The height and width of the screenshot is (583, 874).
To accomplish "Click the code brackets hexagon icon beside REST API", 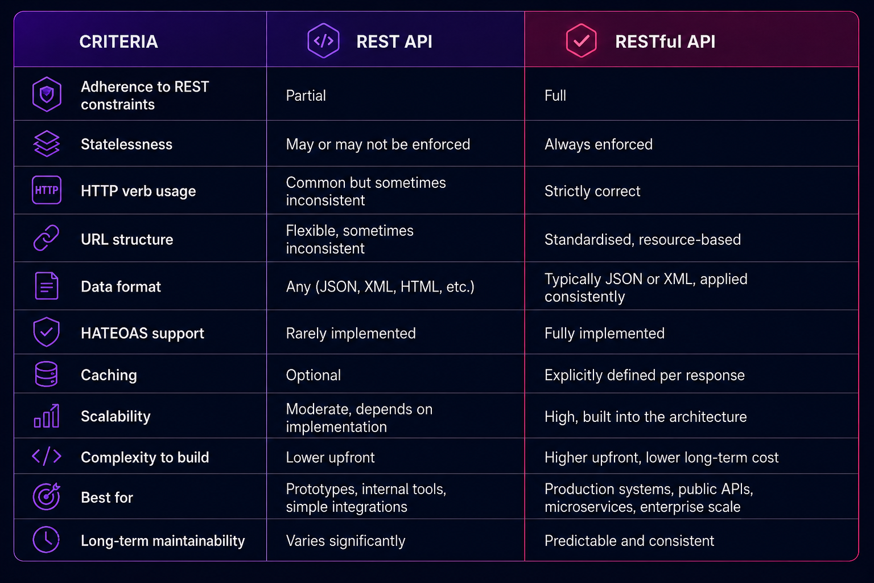I will click(323, 41).
